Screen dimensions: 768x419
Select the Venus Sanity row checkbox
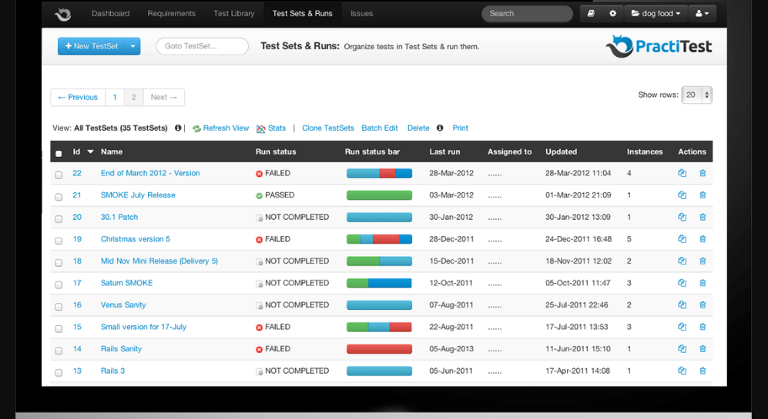tap(59, 307)
